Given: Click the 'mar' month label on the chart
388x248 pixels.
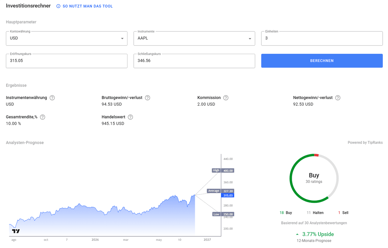Looking at the screenshot, I should click(x=126, y=240).
